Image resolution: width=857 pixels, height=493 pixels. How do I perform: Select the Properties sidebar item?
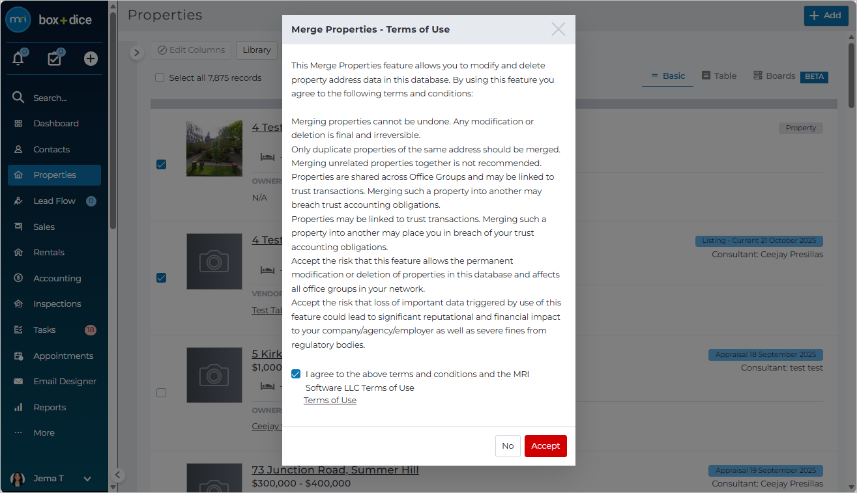click(55, 175)
